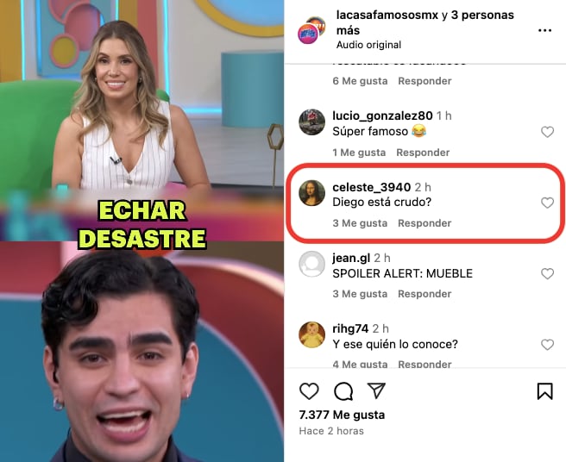Like jean.gl's comment heart

547,274
